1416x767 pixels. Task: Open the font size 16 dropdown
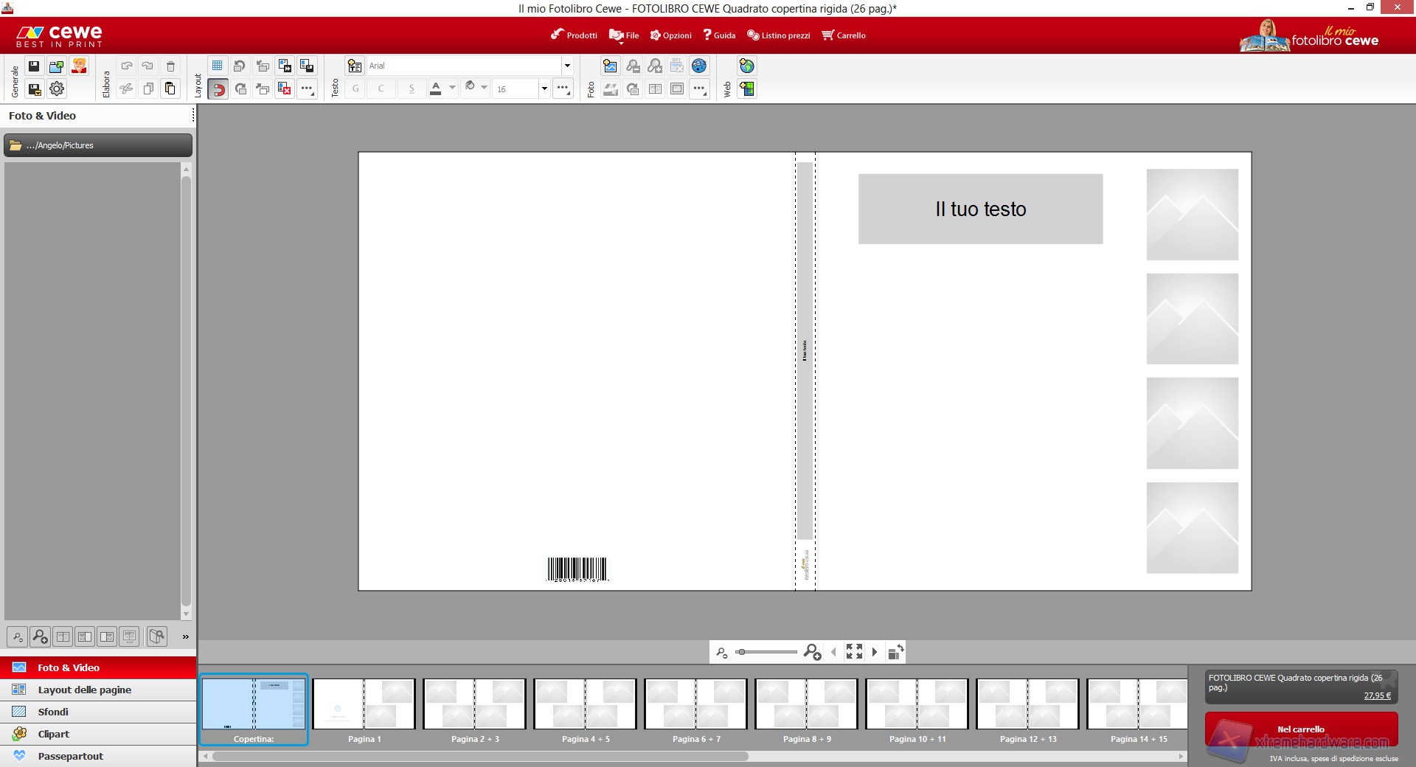click(544, 89)
